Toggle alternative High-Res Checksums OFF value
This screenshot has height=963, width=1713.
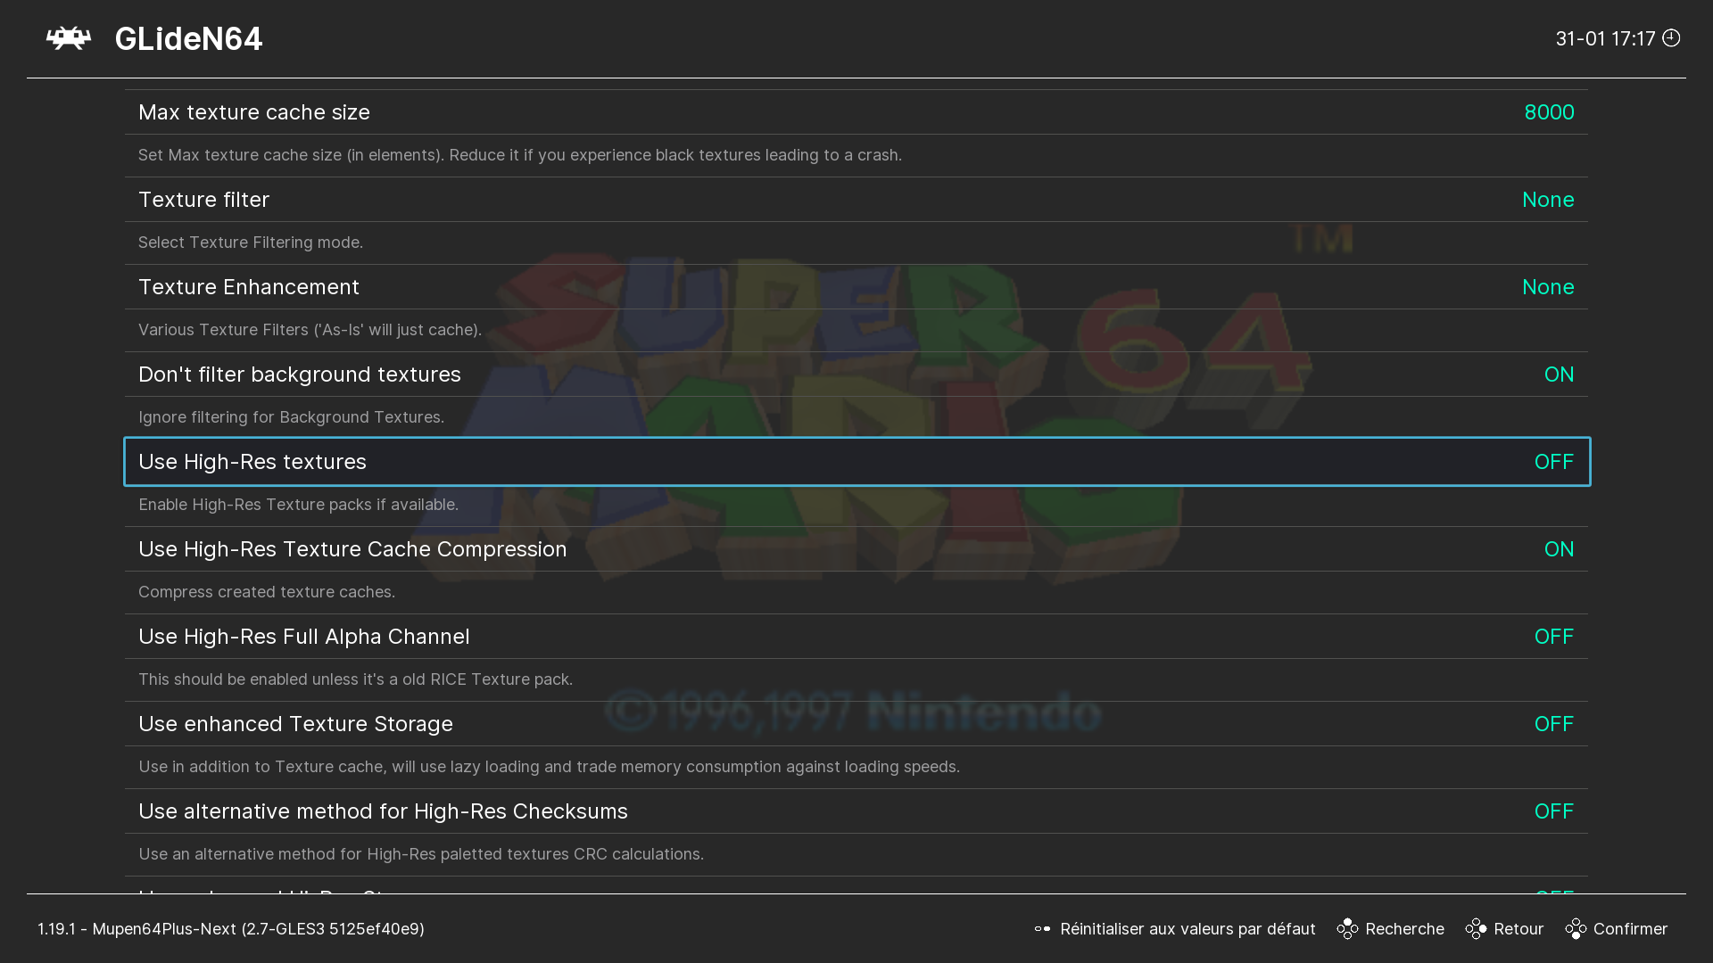[x=1553, y=811]
